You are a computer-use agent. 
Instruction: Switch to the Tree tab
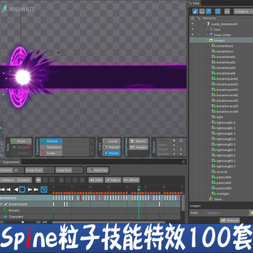[194, 3]
